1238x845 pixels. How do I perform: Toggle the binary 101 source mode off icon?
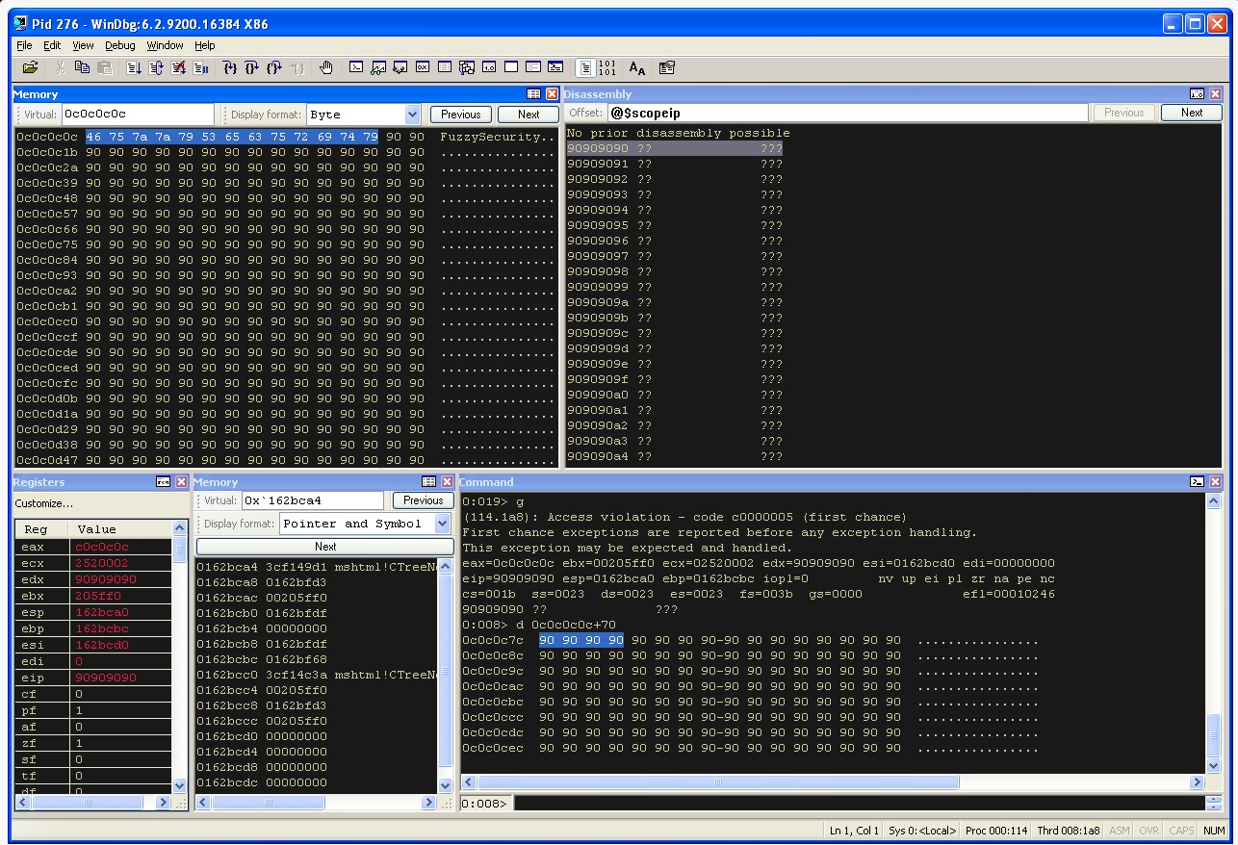tap(607, 67)
